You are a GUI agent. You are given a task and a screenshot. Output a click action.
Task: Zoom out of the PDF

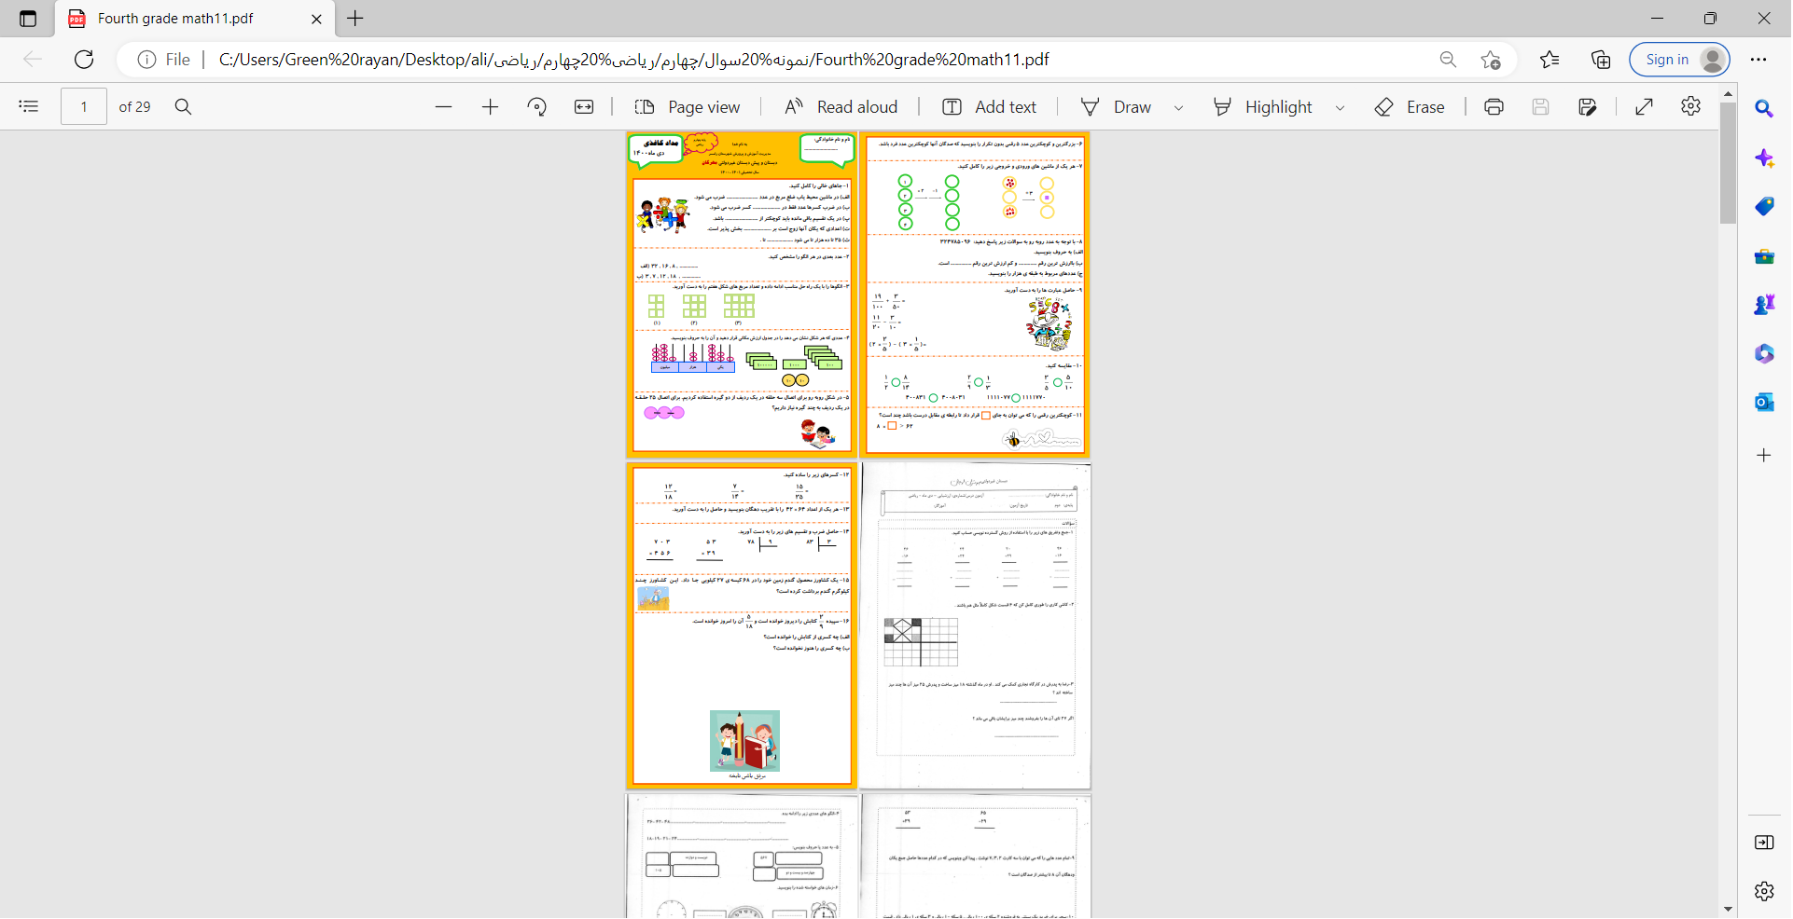[444, 107]
